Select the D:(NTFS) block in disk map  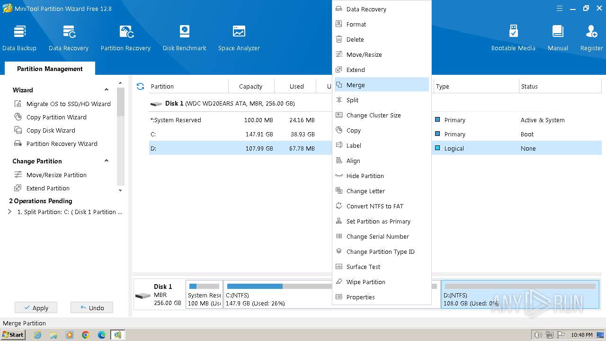pos(520,294)
